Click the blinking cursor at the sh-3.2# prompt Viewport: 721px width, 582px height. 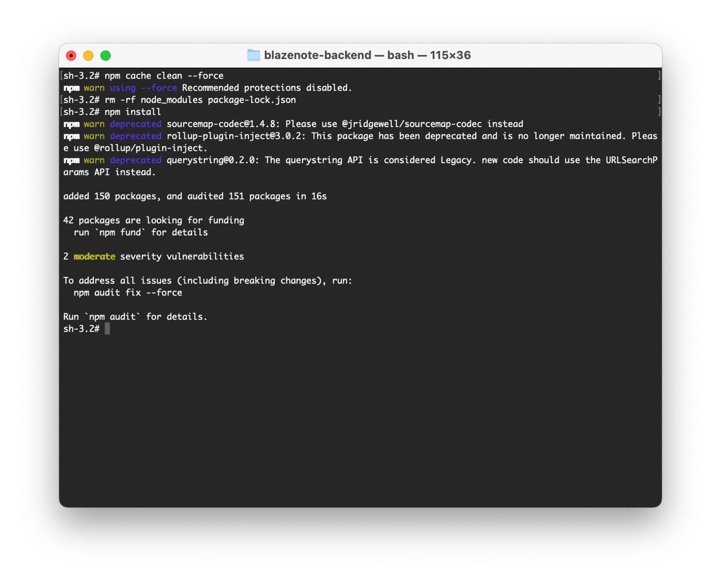click(107, 329)
